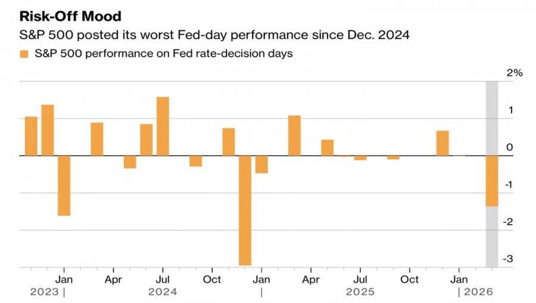Click the 2023 year label
This screenshot has width=536, height=303.
[x=45, y=292]
